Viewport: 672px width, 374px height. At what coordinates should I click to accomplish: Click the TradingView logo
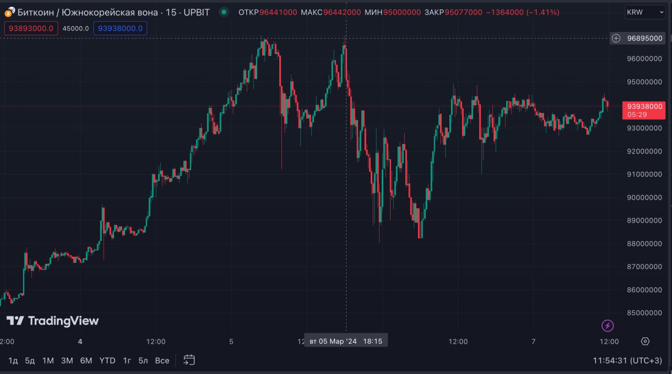click(52, 321)
